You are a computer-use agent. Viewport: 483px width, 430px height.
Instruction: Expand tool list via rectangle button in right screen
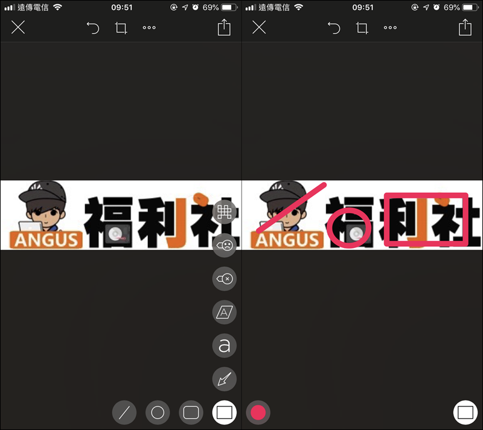[x=465, y=413]
